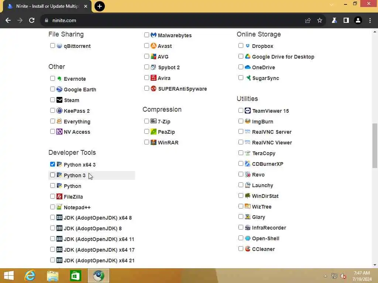Click the share page icon in address bar
The width and height of the screenshot is (378, 283).
click(307, 21)
